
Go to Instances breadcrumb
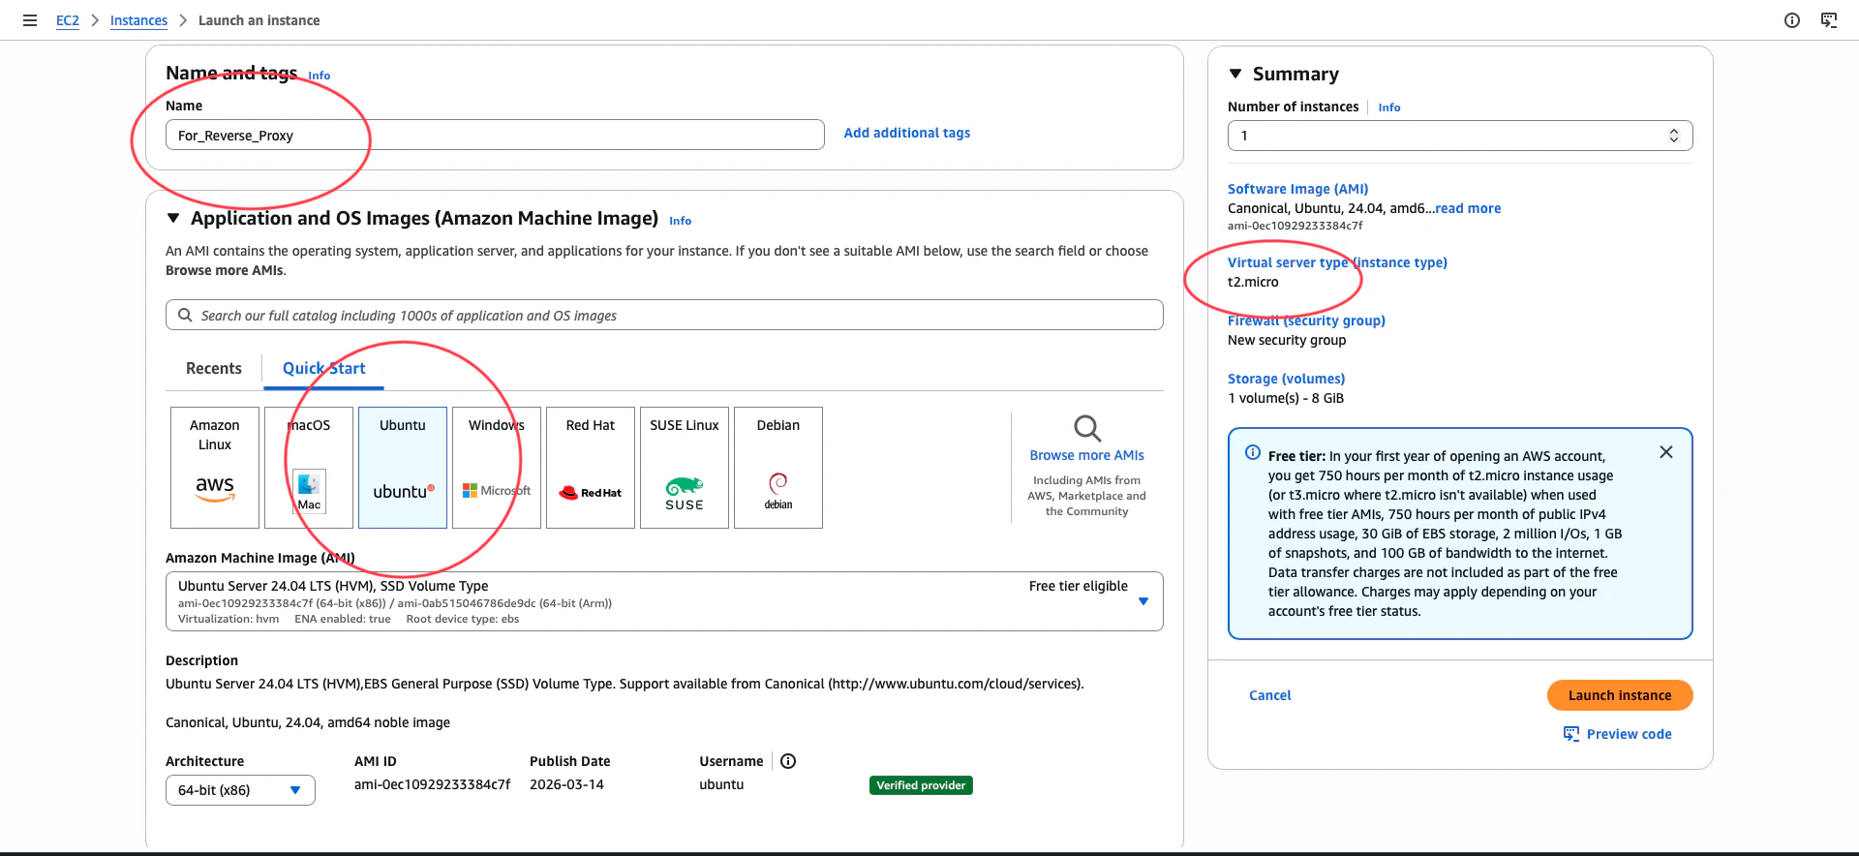tap(138, 20)
